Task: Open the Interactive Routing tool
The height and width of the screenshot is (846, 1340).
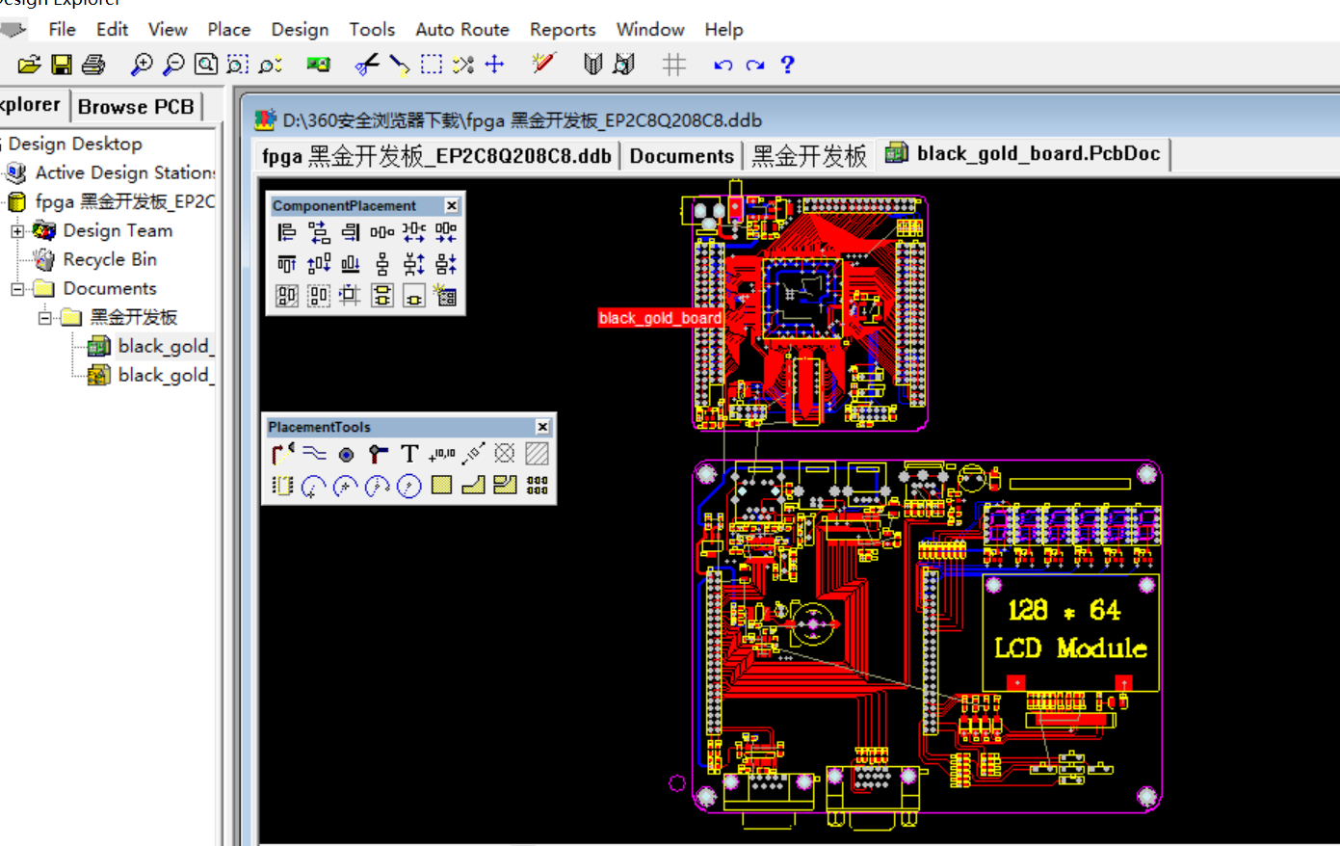Action: coord(280,454)
